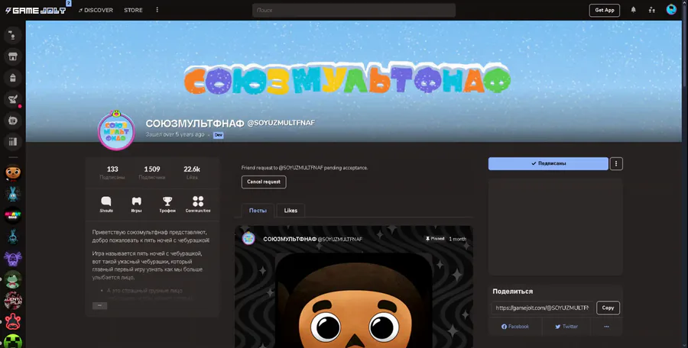Screen dimensions: 688x348
Task: Click the @SOYUZMULTFNAF handle in the header
Action: [281, 123]
